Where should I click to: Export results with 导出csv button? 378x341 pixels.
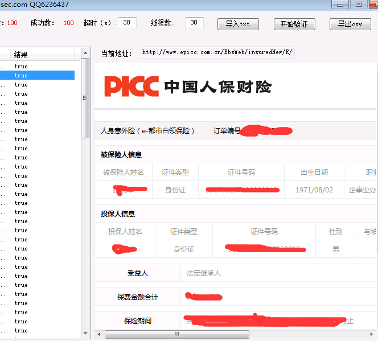tap(350, 24)
